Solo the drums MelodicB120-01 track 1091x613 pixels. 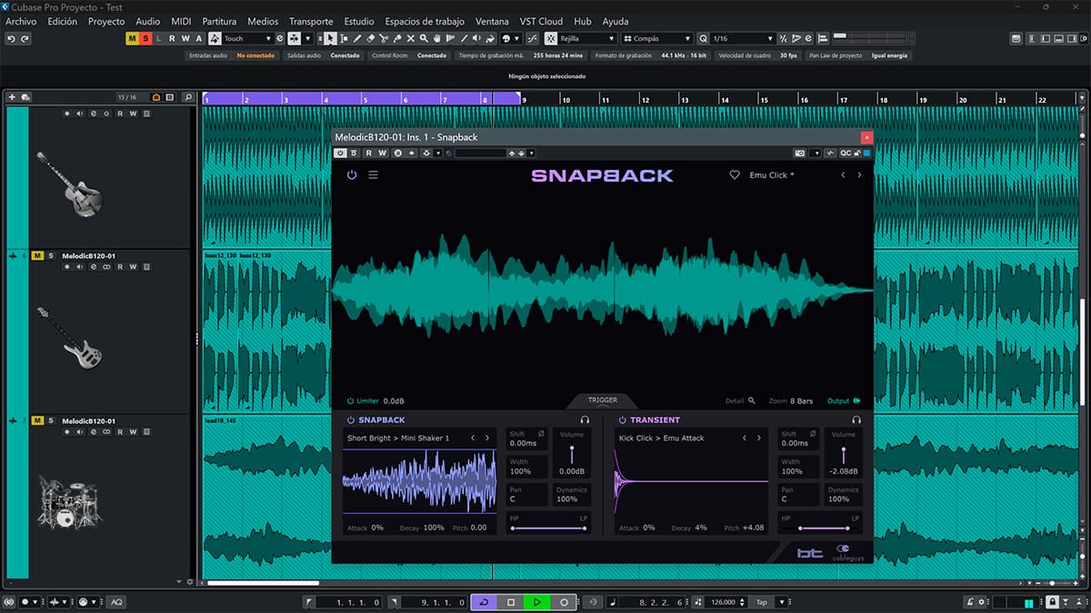pyautogui.click(x=52, y=420)
